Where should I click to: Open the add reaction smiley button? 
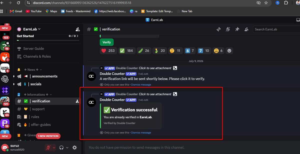point(229,51)
